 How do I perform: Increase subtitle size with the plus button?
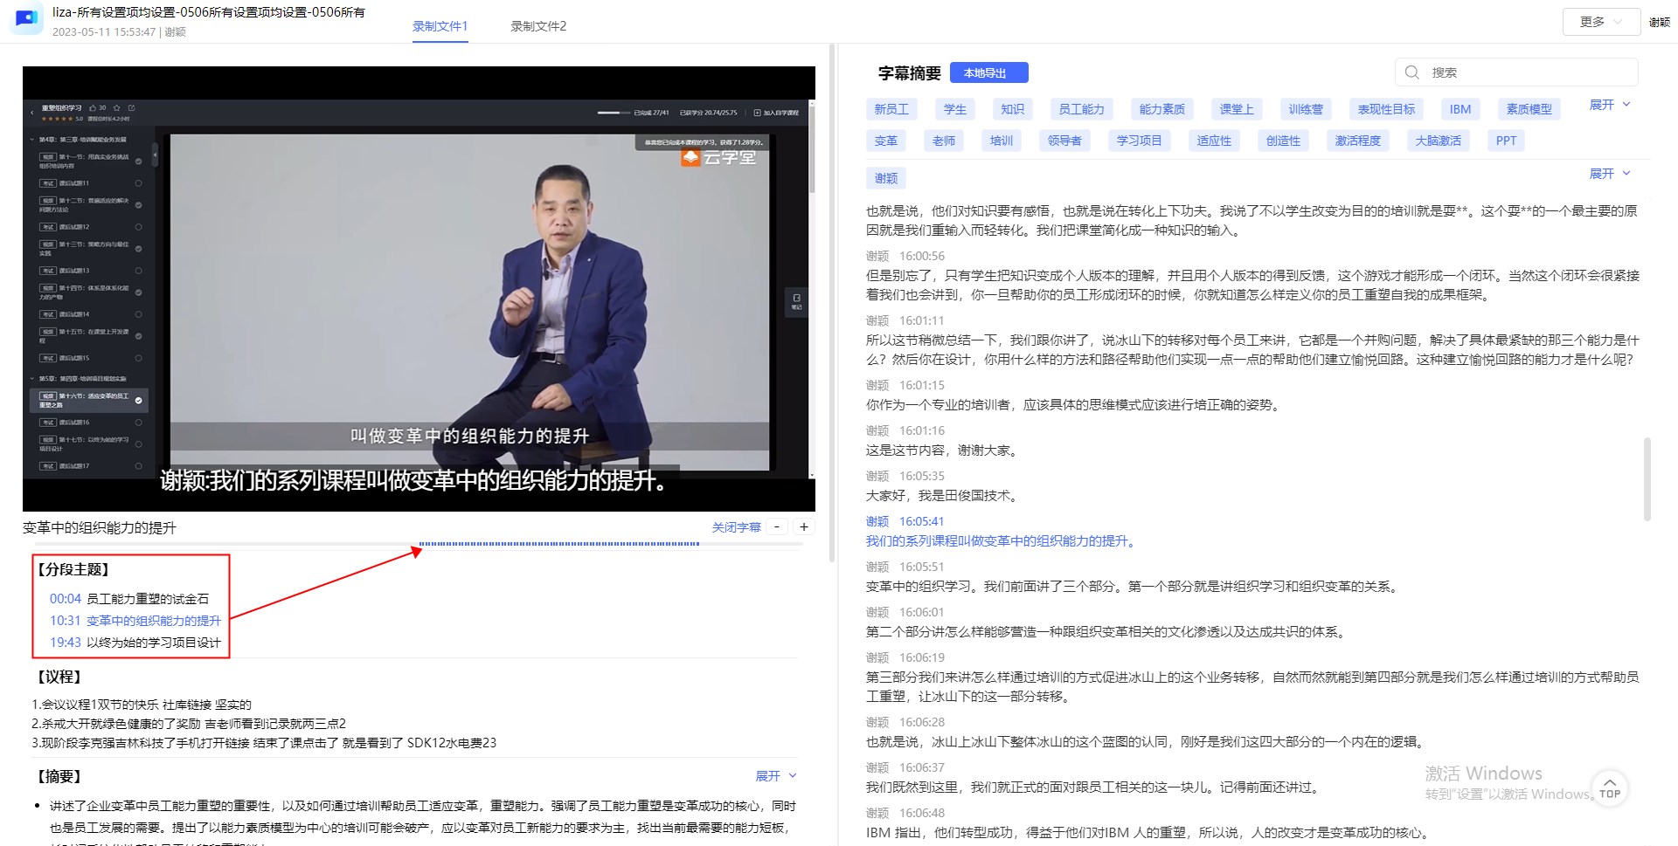[804, 527]
